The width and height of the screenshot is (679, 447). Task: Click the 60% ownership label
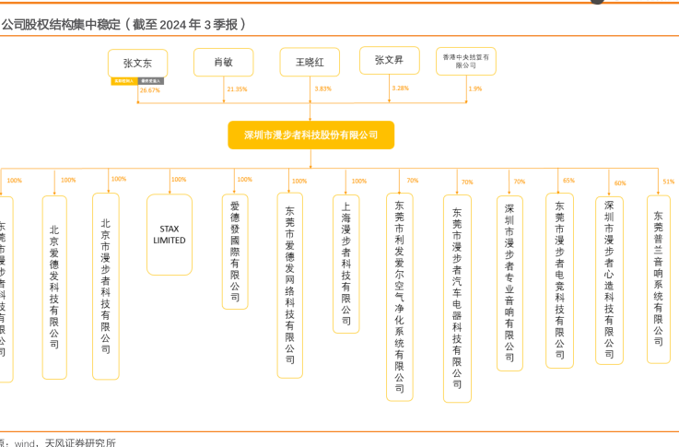coord(620,183)
